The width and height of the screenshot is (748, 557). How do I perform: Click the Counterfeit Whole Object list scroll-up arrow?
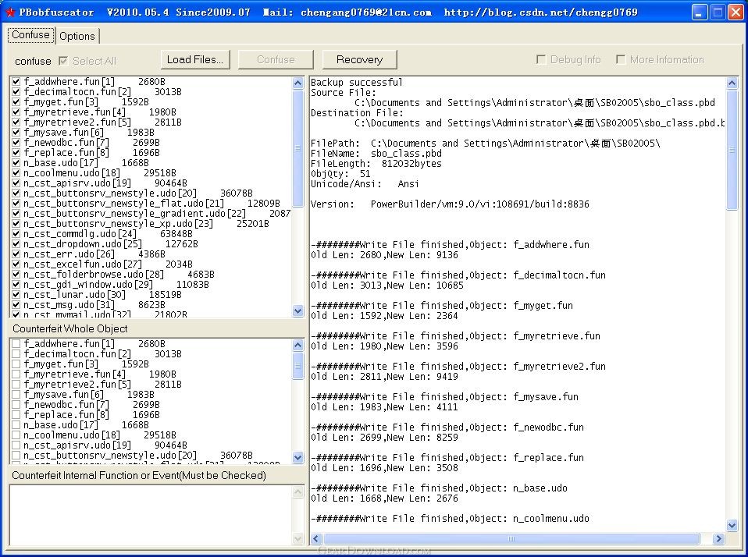point(297,345)
